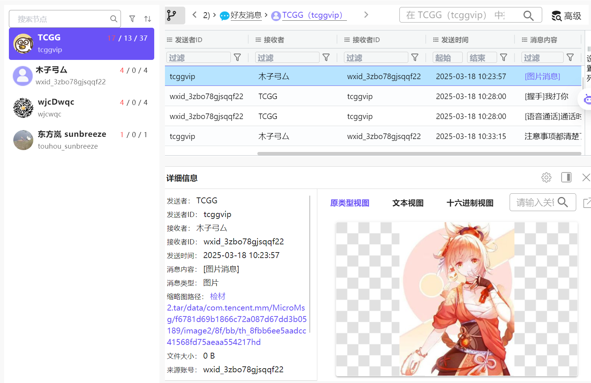
Task: Open the thumbnail path link starting with 检材
Action: (237, 319)
